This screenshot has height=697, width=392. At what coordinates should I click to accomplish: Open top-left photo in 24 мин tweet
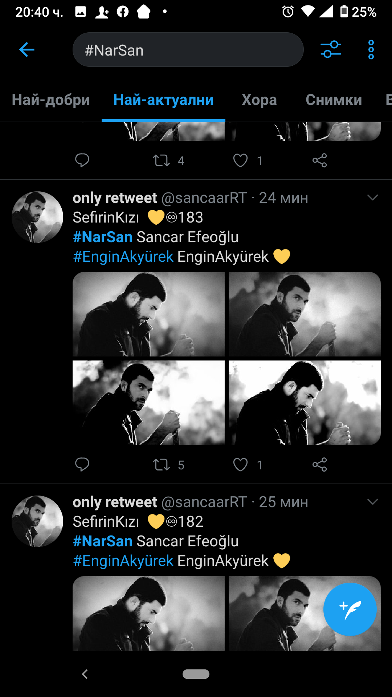click(148, 314)
